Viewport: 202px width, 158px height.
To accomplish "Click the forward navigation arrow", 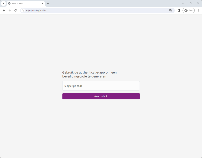I will (10, 10).
